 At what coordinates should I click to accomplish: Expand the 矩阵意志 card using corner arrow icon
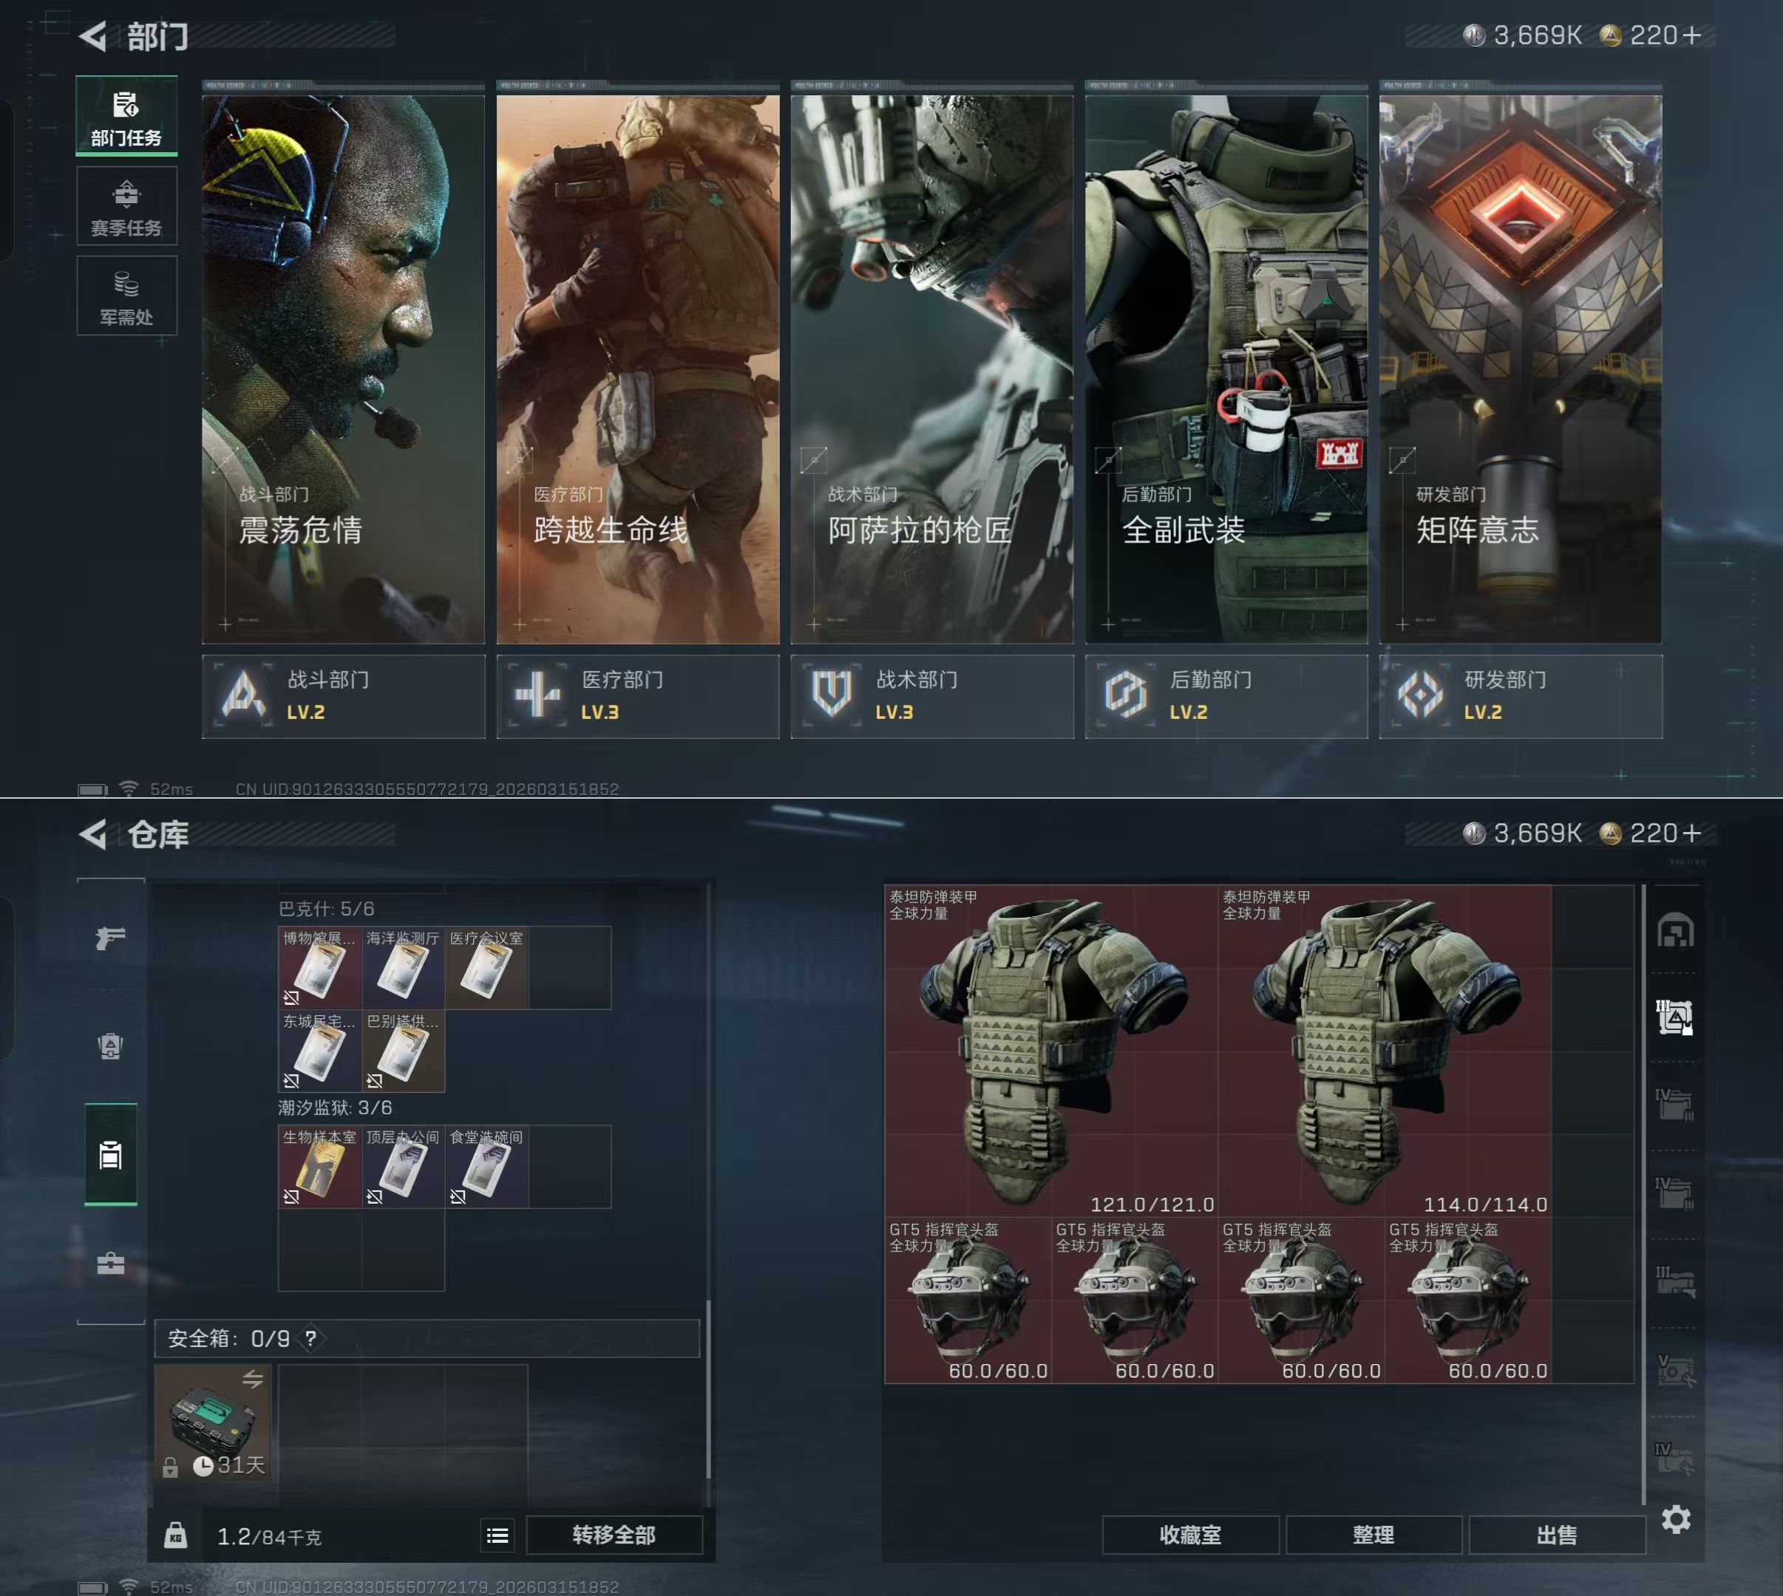(x=1402, y=459)
